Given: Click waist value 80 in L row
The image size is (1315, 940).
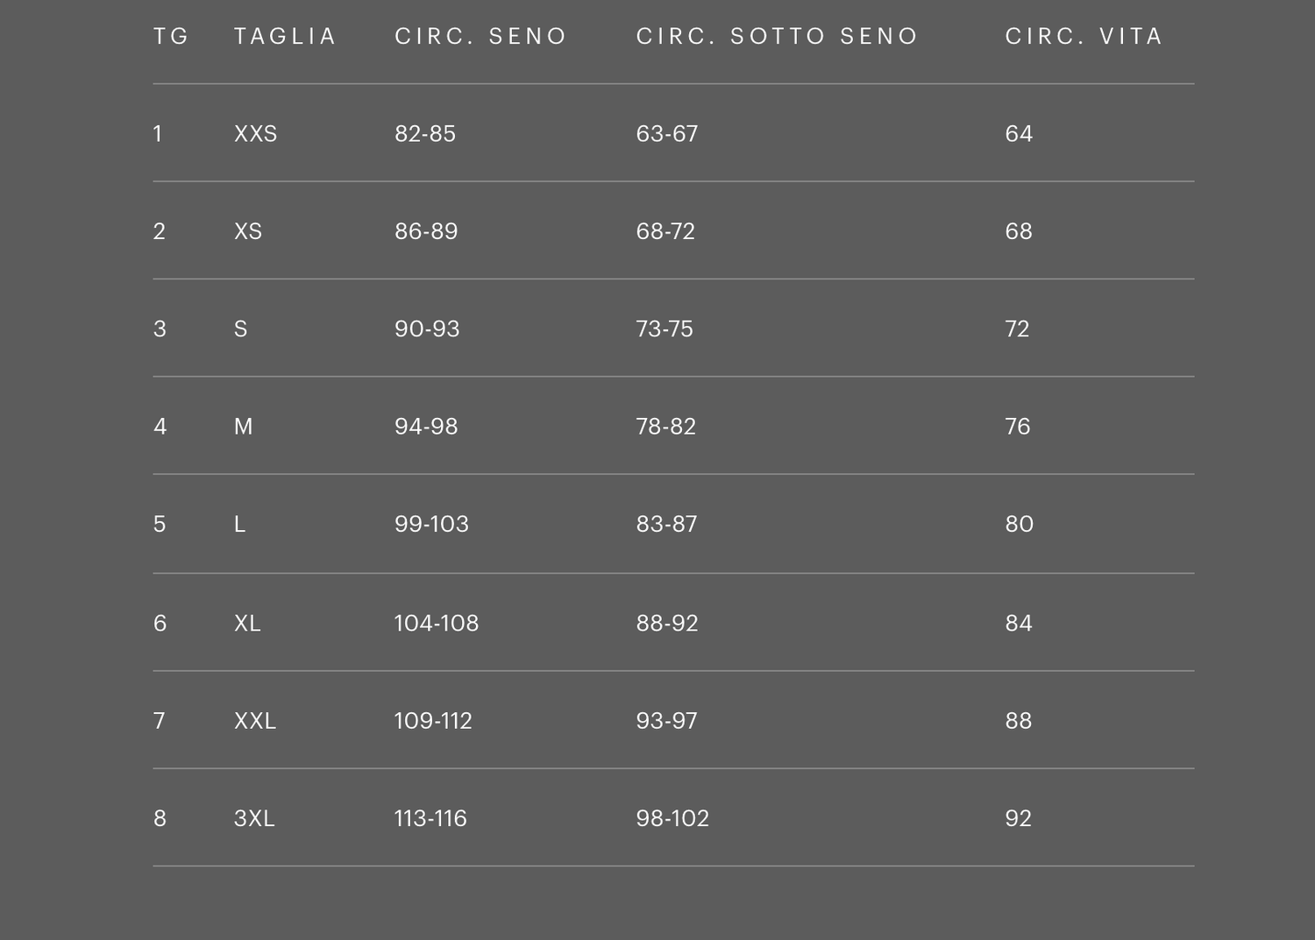Looking at the screenshot, I should pos(1019,524).
